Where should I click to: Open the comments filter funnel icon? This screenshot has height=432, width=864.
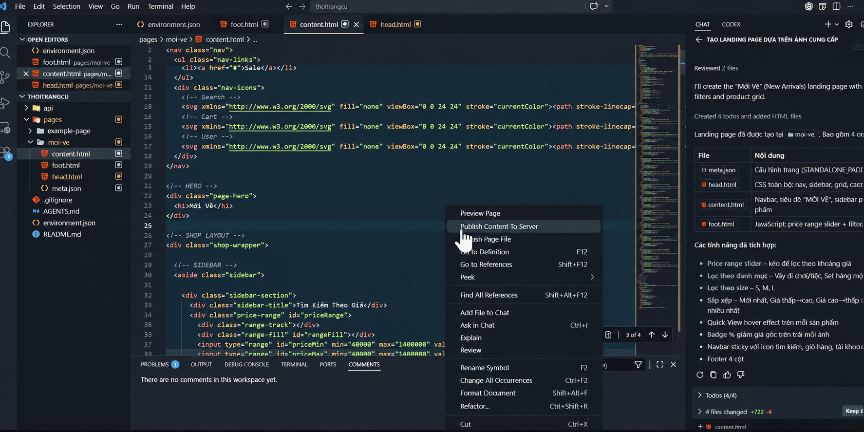[638, 364]
